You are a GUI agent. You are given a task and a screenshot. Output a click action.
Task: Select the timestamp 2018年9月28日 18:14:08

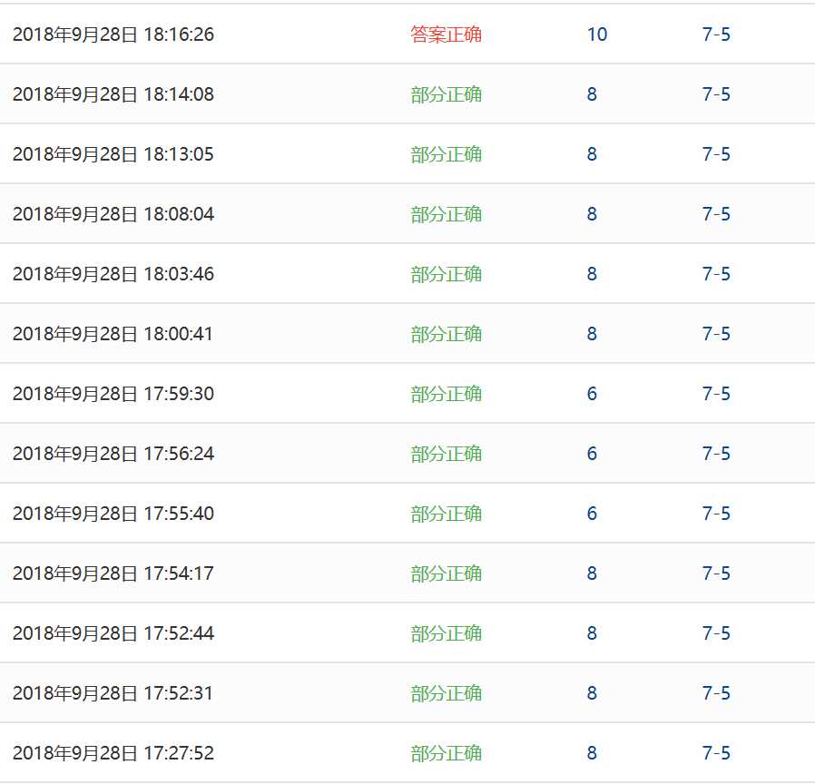pos(113,94)
